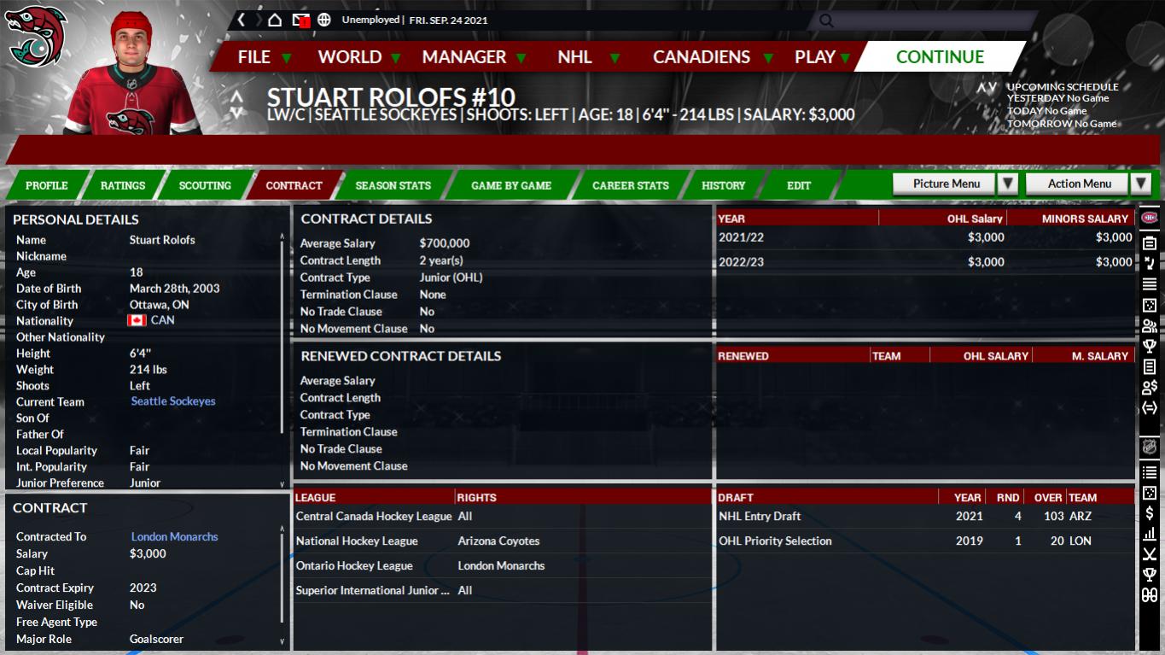Click the Action Menu button

click(x=1078, y=184)
